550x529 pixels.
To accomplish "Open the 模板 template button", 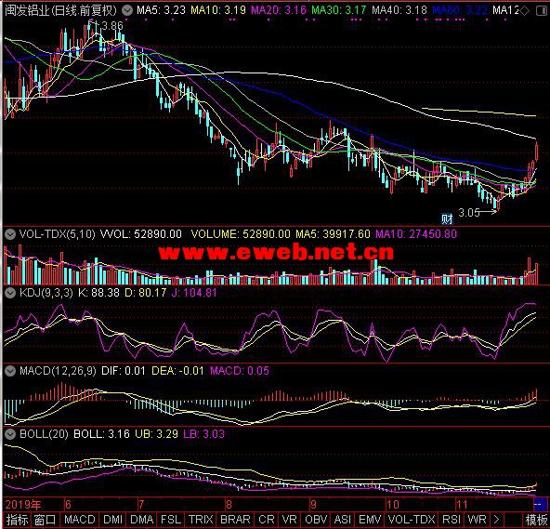I will coord(537,520).
